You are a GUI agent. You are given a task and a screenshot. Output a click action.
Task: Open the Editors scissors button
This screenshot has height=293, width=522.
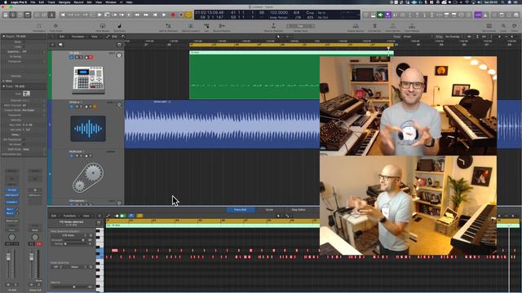[51, 15]
